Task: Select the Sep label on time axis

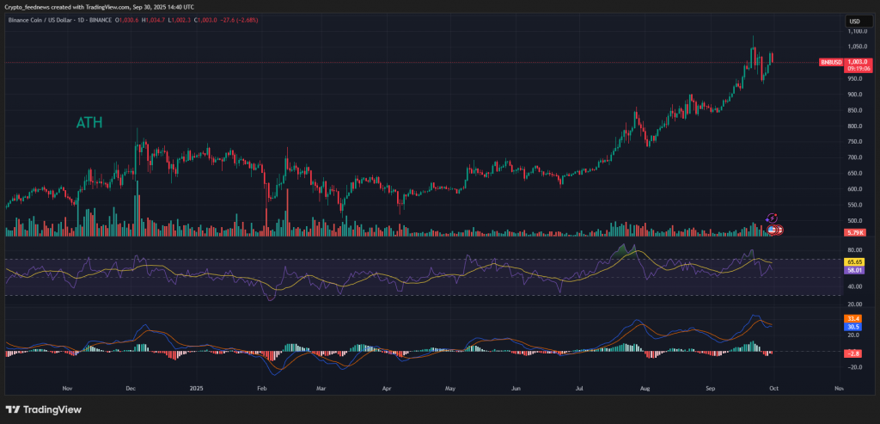Action: 710,389
